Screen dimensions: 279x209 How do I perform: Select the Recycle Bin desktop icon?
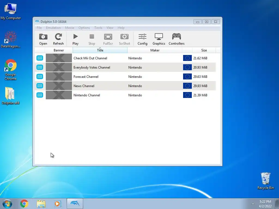[265, 181]
